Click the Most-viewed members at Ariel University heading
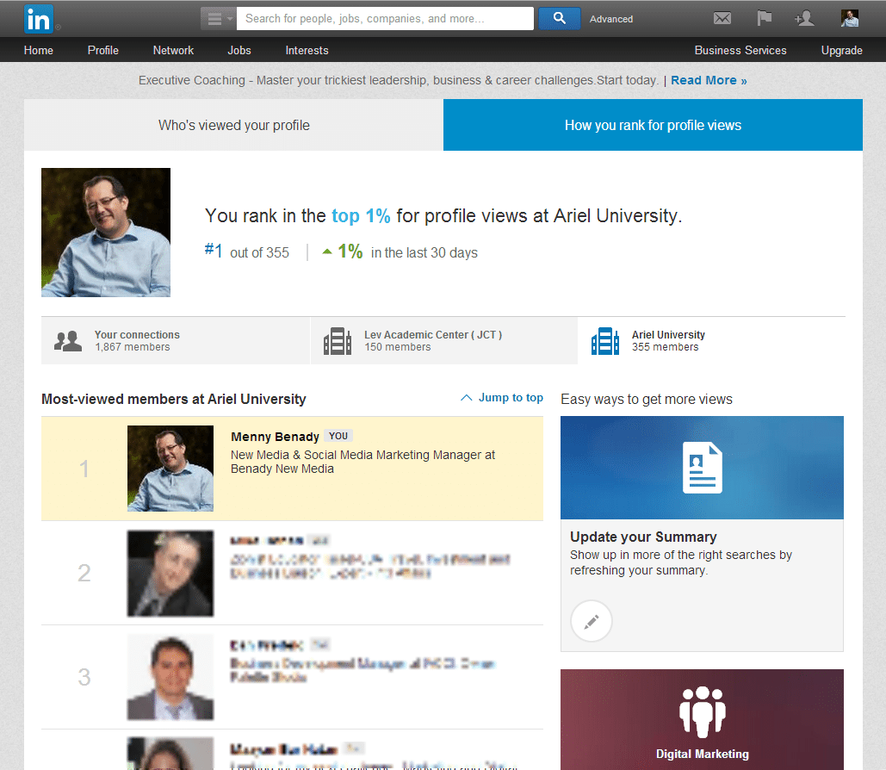 (x=173, y=399)
